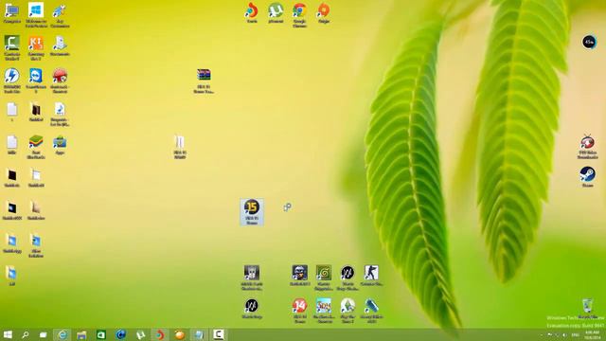Open the Windows-logo Welcome to Tech Preview tile

pyautogui.click(x=36, y=10)
